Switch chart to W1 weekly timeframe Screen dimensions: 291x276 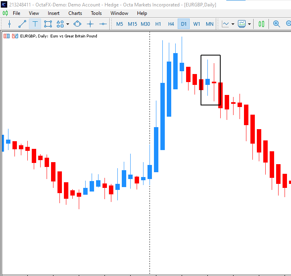pyautogui.click(x=197, y=24)
